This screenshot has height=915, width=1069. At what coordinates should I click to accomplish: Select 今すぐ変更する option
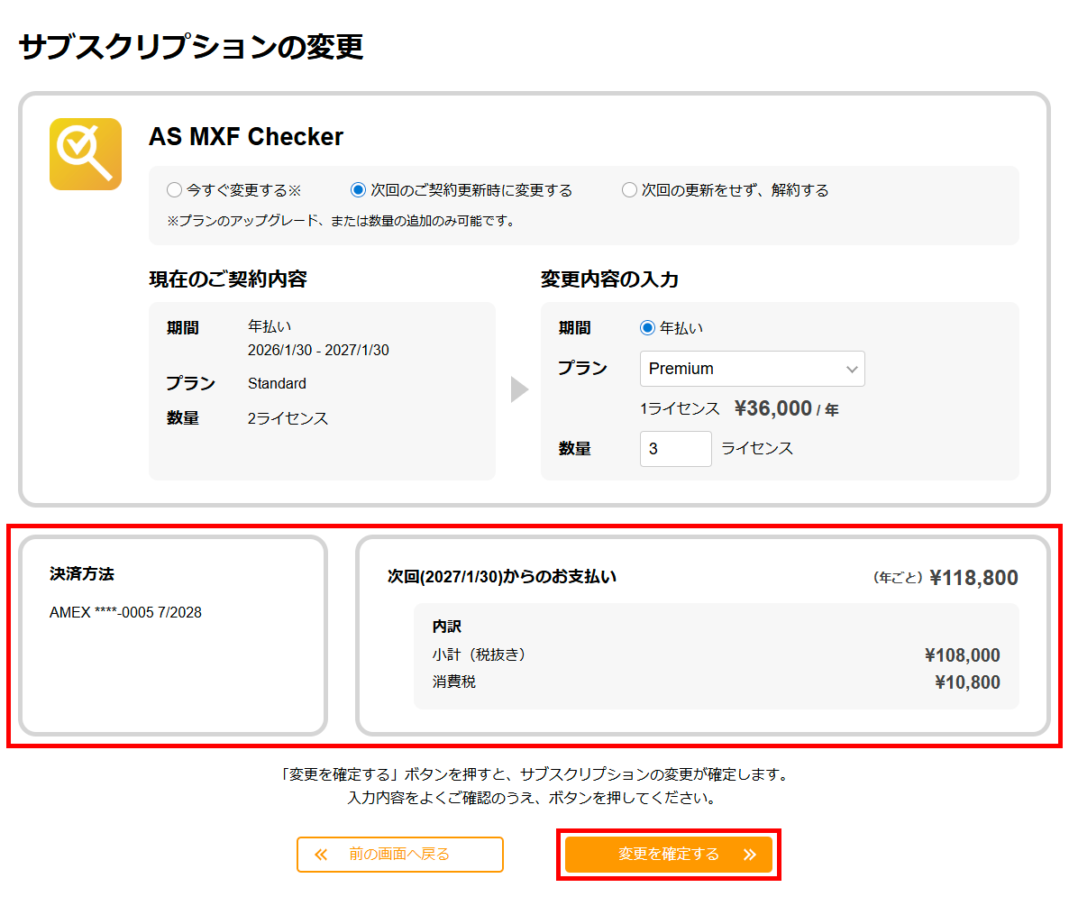click(173, 189)
